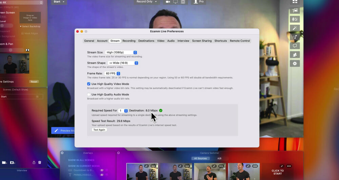
Task: Add new scene folder icon
Action: tap(4, 162)
